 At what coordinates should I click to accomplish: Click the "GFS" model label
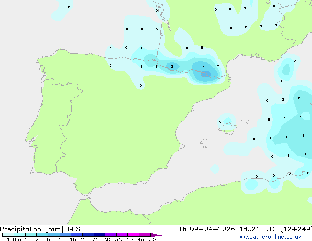click(74, 229)
